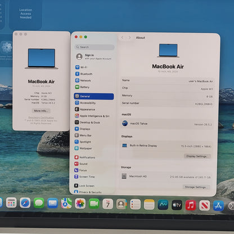Click the Storage Settings button
Image resolution: width=234 pixels, height=234 pixels.
[196, 187]
